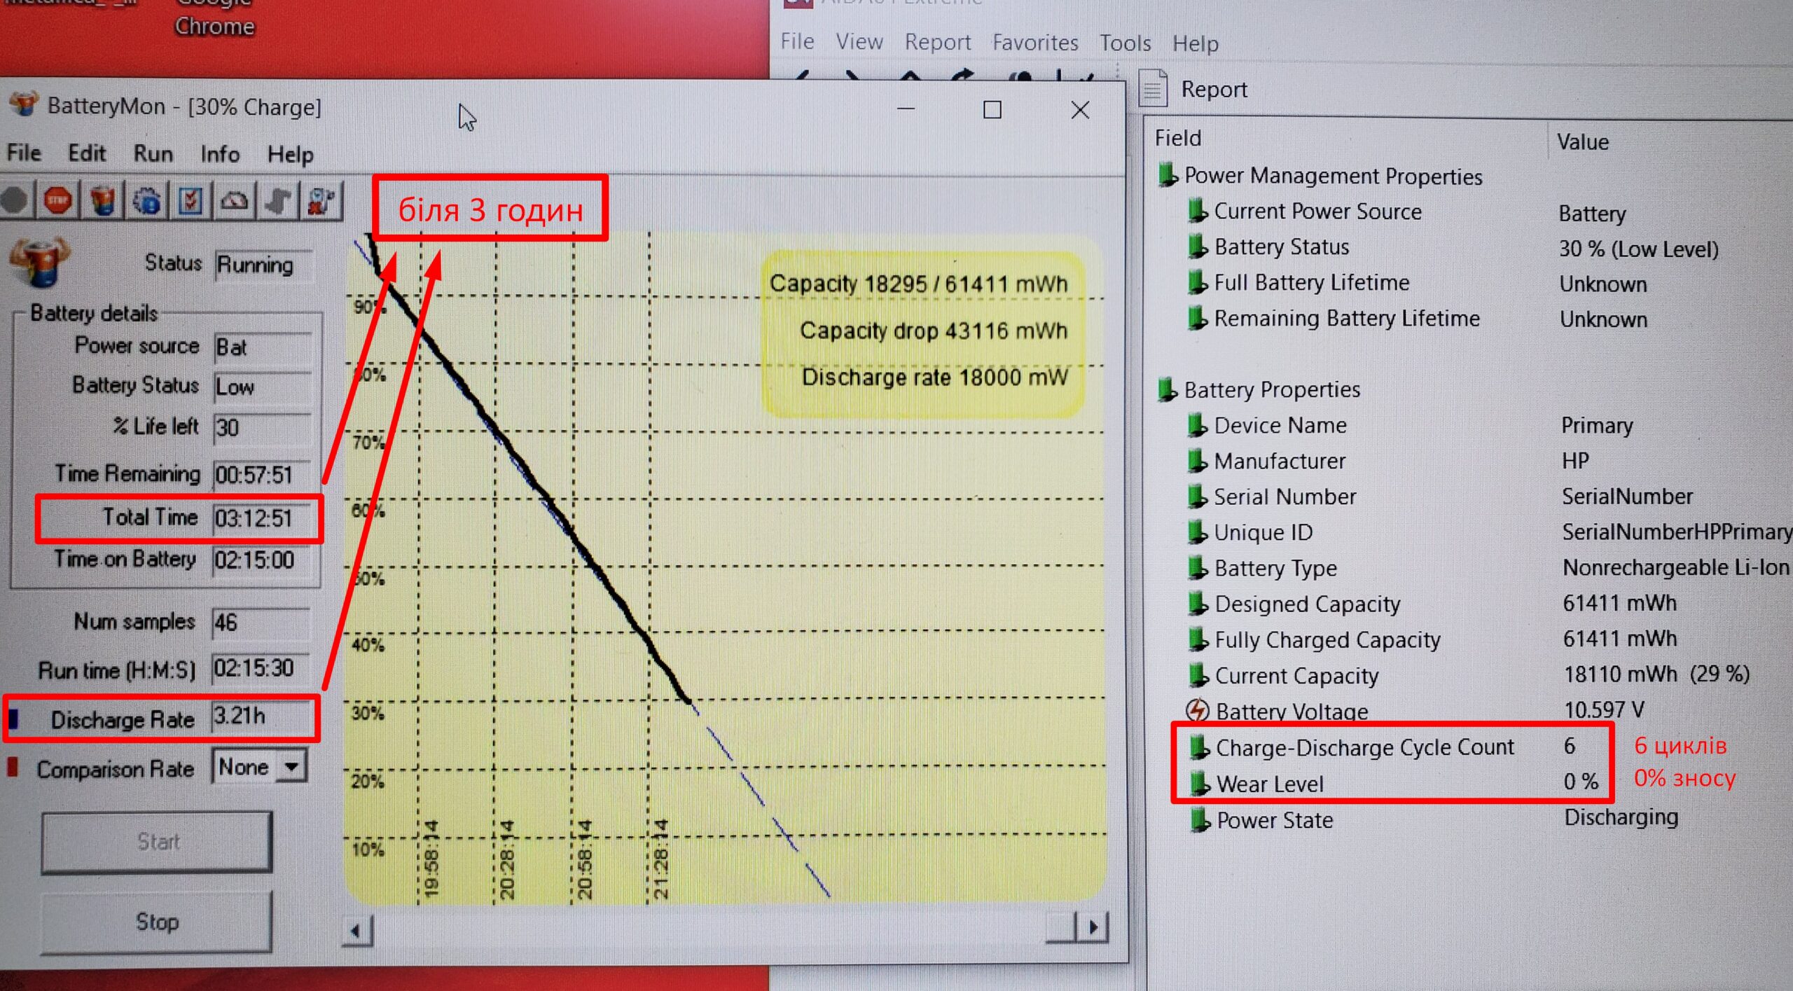Open the Info menu in BatteryMon
This screenshot has height=991, width=1793.
coord(219,153)
